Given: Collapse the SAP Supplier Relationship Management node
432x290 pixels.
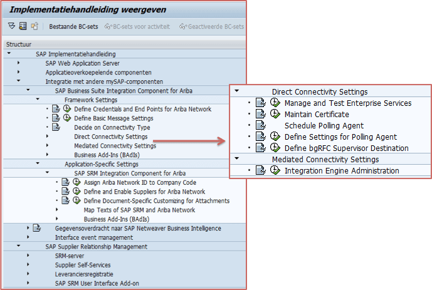Looking at the screenshot, I should (x=18, y=246).
